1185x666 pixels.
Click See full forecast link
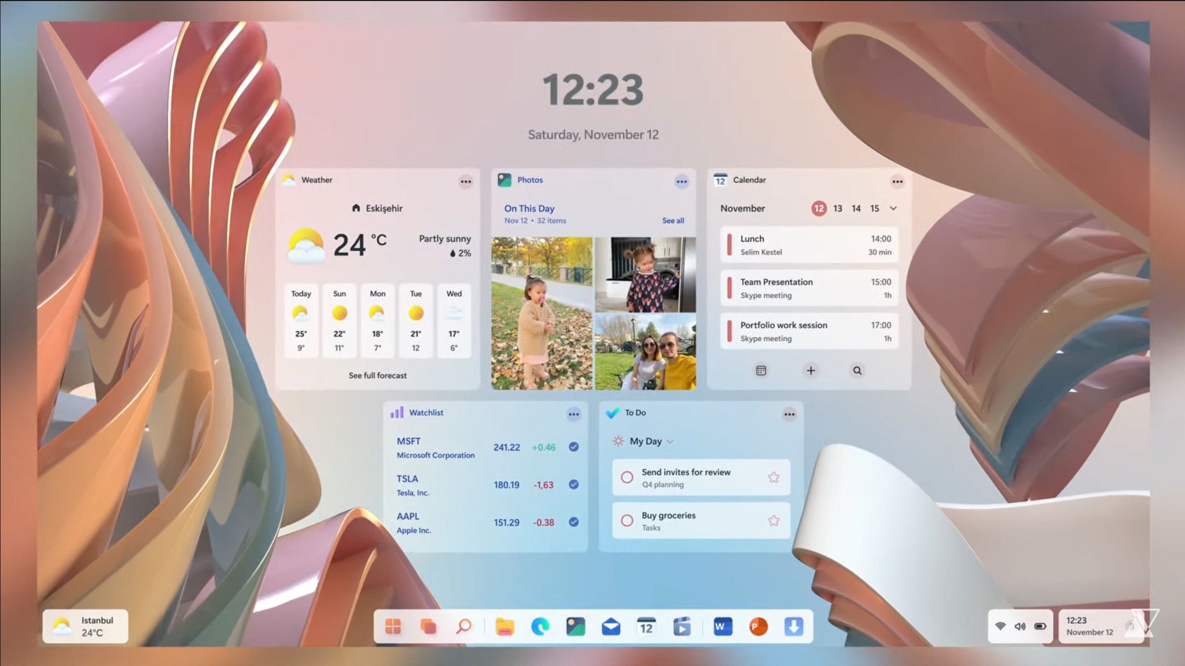(378, 375)
